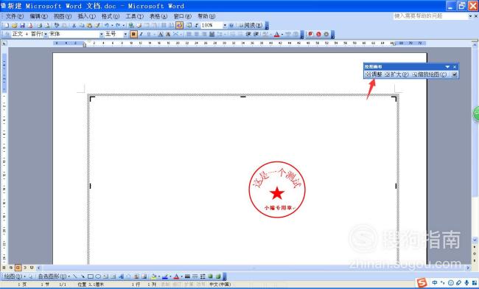Viewport: 479px width, 289px height.
Task: Open the line style picker
Action: [x=187, y=276]
